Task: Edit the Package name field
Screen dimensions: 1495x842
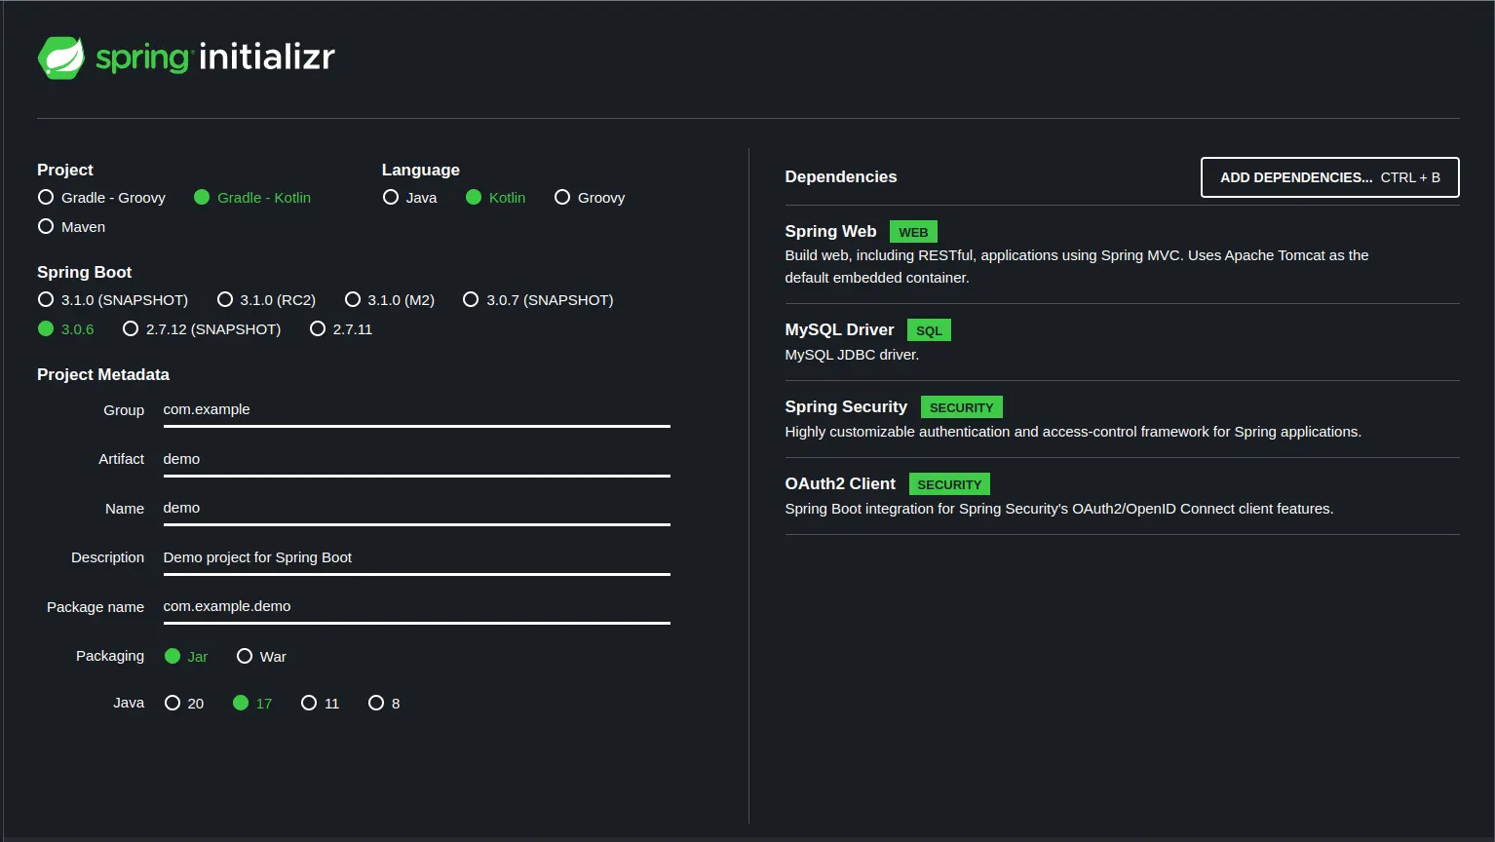Action: tap(416, 606)
